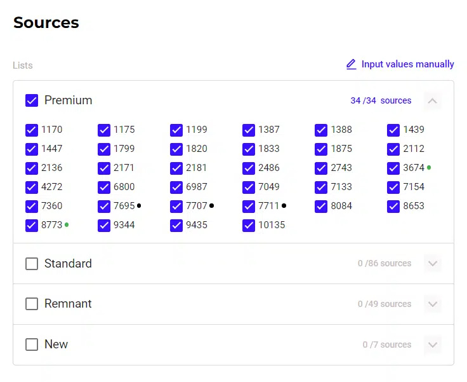Expand the New sources chevron
467x382 pixels.
tap(433, 344)
